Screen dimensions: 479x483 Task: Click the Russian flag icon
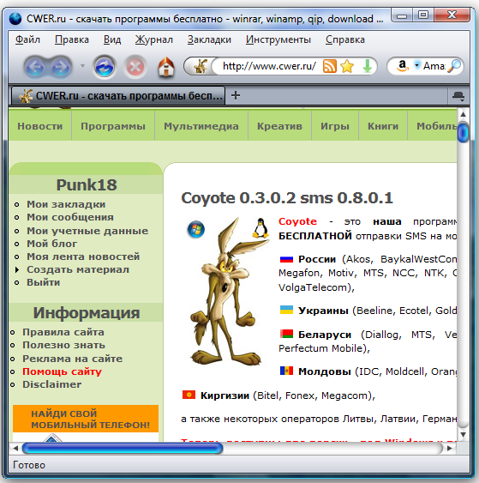[286, 259]
